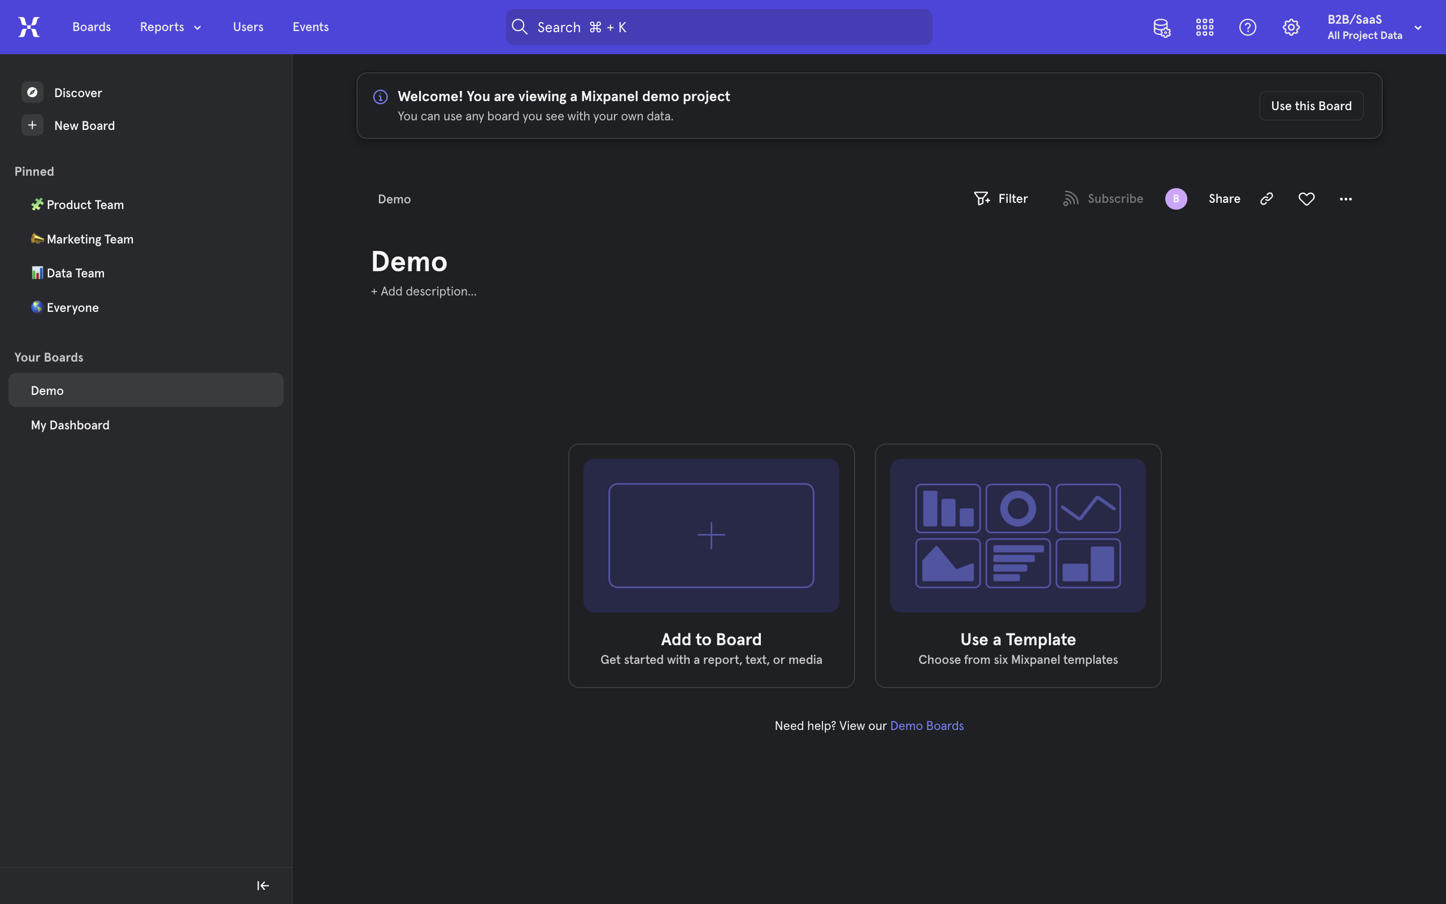Collapse the sidebar with arrow icon
The width and height of the screenshot is (1446, 904).
263,885
